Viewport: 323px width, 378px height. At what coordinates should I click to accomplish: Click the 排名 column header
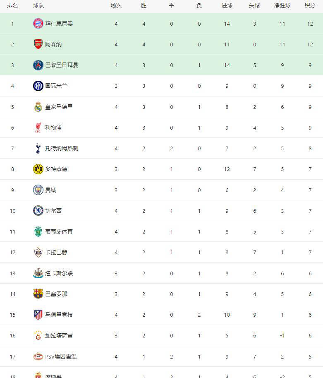(12, 6)
